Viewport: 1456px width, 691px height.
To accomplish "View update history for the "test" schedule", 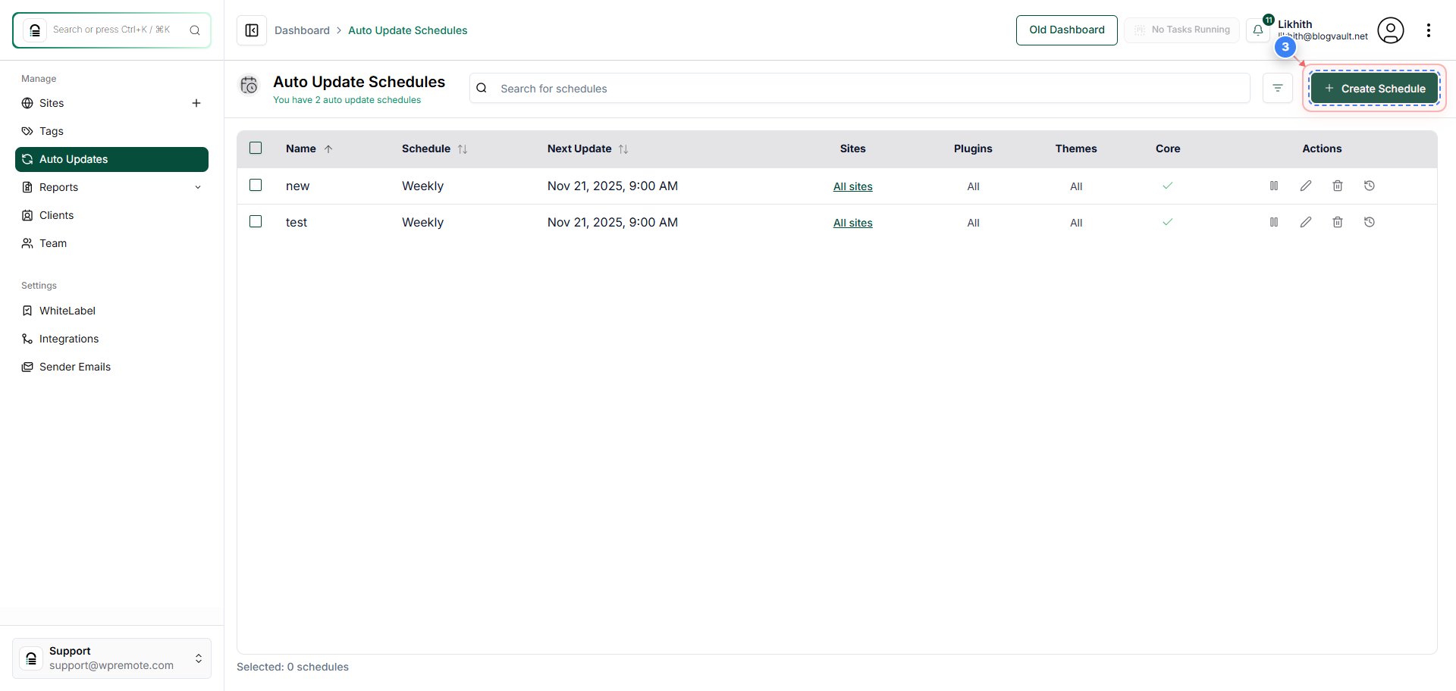I will pyautogui.click(x=1370, y=222).
